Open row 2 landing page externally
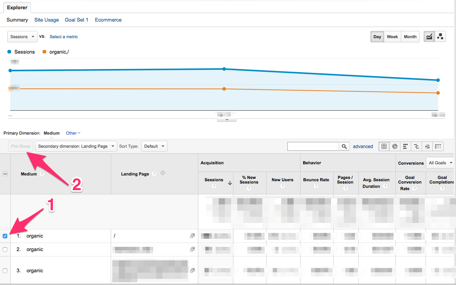This screenshot has height=285, width=456. tap(192, 249)
